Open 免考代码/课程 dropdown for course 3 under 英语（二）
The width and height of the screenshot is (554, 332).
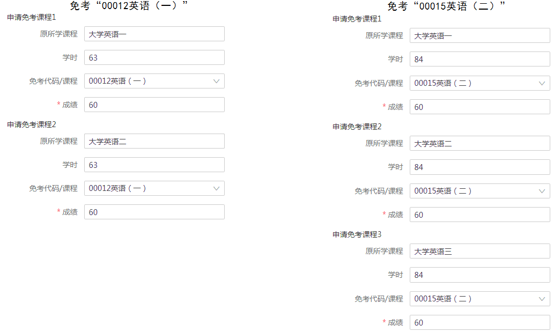point(479,299)
